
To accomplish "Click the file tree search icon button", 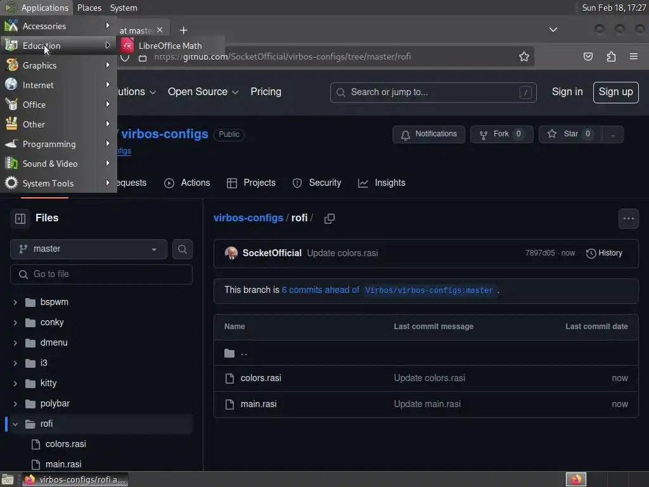I will click(182, 249).
